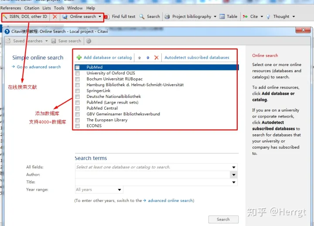Click the ISBN, DOI, other ID wand icon
The height and width of the screenshot is (226, 314).
pyautogui.click(x=5, y=17)
